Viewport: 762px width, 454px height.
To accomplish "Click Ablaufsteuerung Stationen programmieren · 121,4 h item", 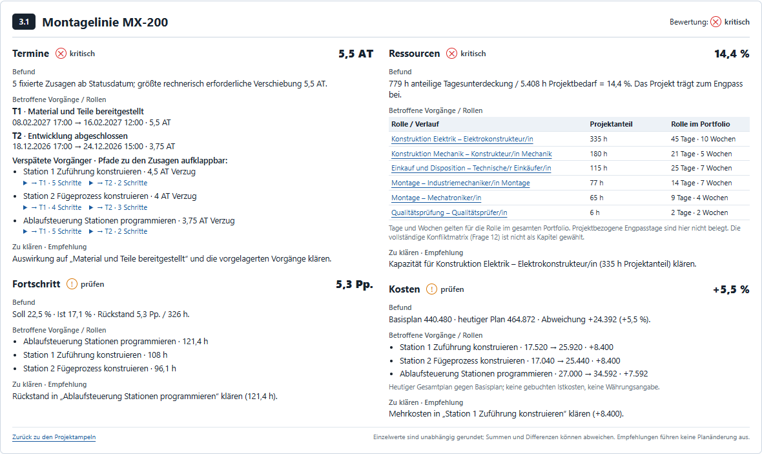I will pyautogui.click(x=116, y=341).
